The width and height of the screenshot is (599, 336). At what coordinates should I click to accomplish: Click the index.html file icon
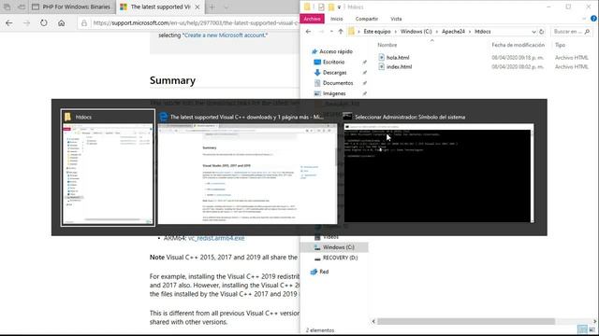click(x=381, y=66)
